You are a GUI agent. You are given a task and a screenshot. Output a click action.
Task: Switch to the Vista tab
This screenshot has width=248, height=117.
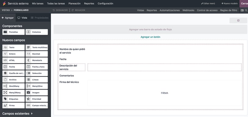pos(22,18)
